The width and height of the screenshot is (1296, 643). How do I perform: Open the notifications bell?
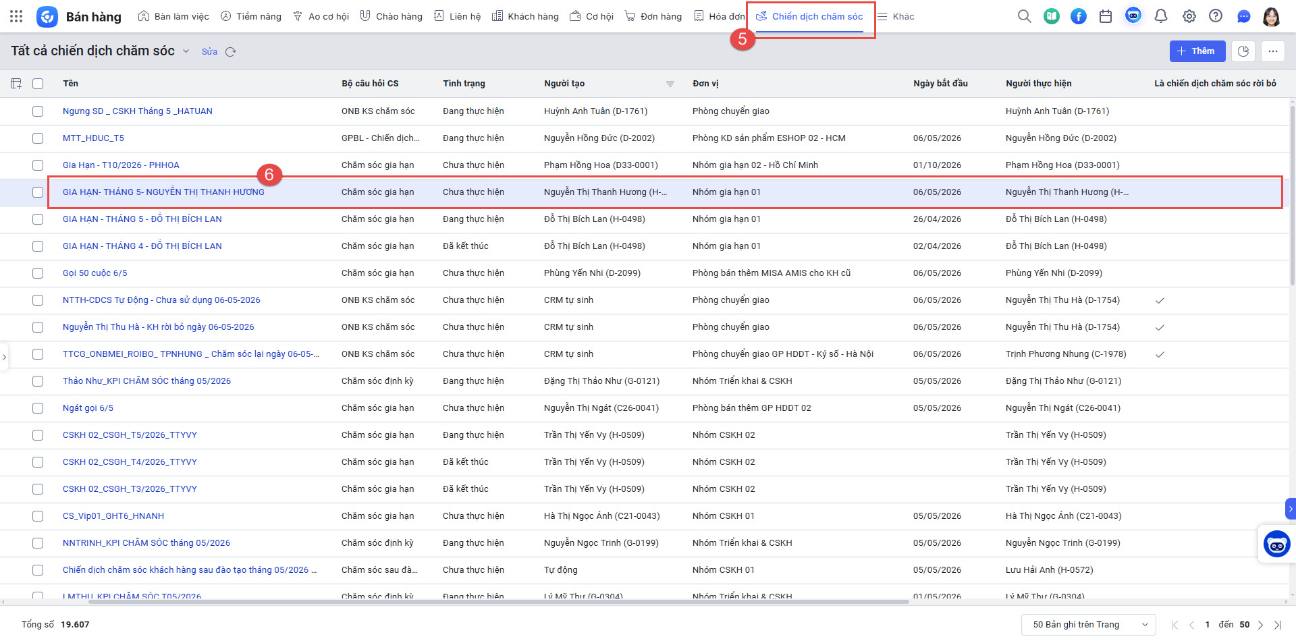pos(1161,16)
